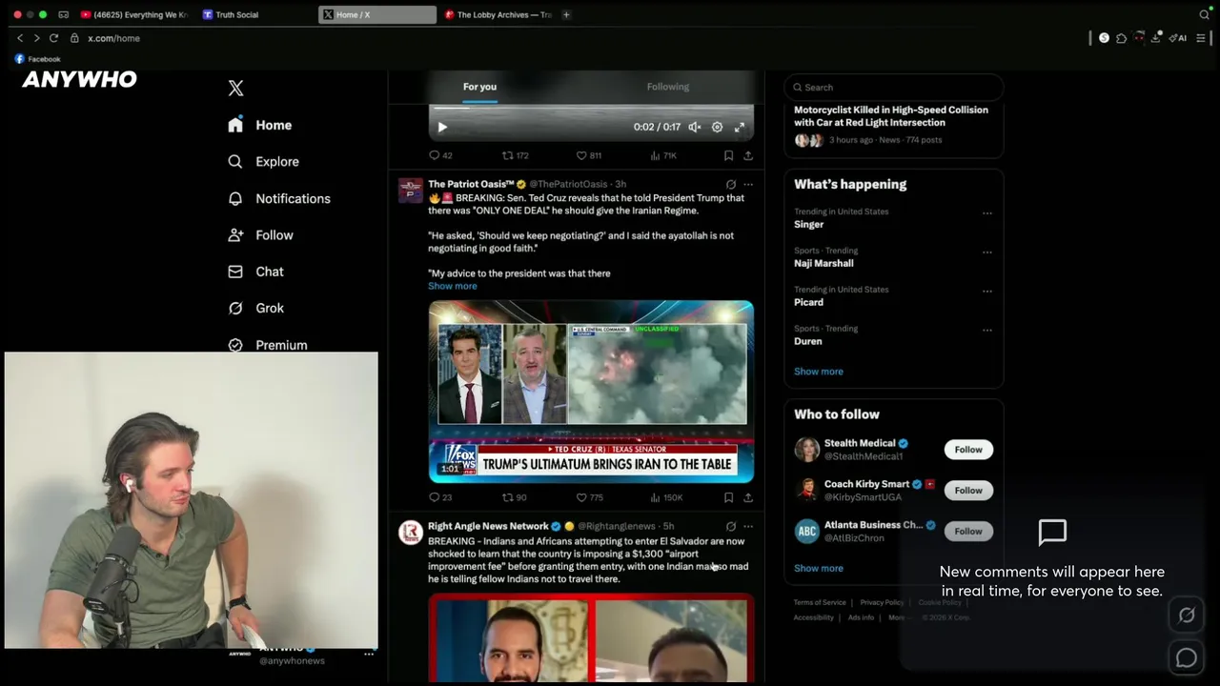The image size is (1220, 686).
Task: Open the top video's settings gear
Action: click(x=717, y=127)
